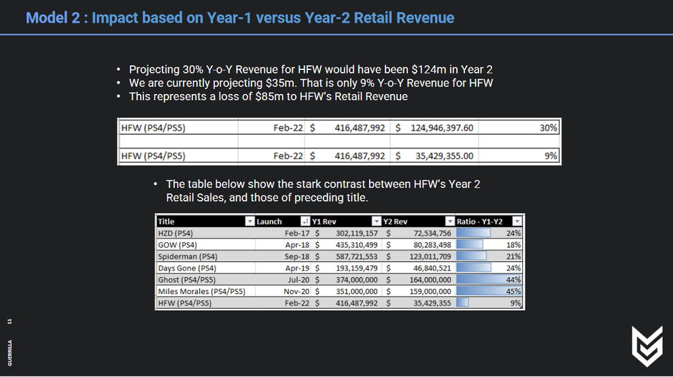Click the bullet about $85m revenue loss

coord(269,97)
